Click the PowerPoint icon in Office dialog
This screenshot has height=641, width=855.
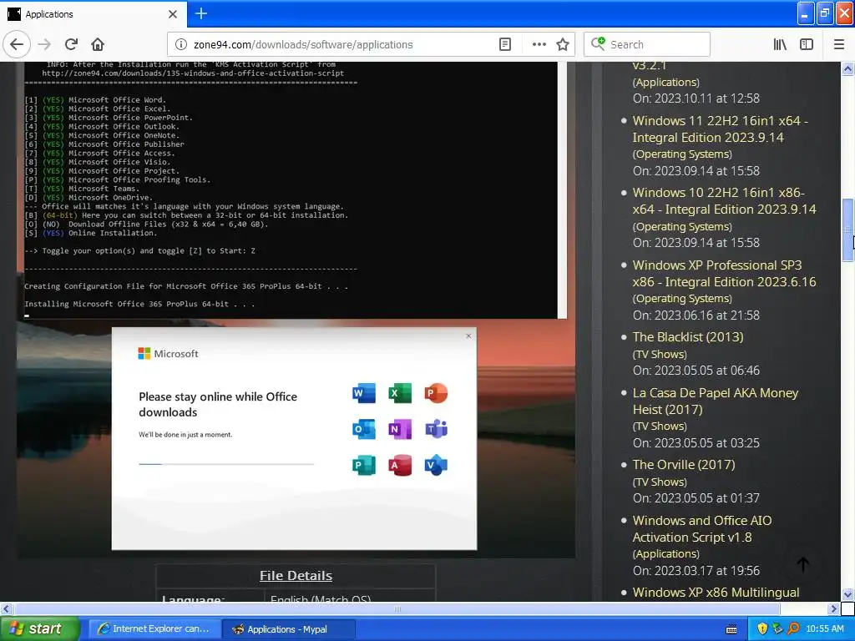click(436, 392)
